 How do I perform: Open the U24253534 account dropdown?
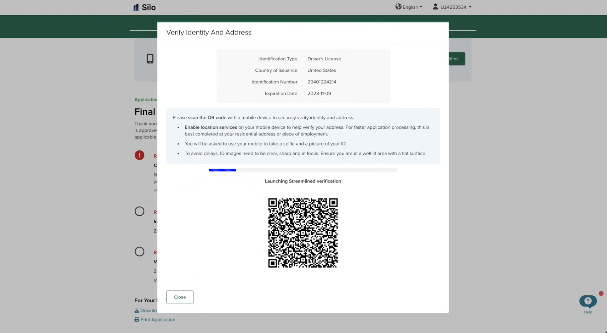point(452,7)
